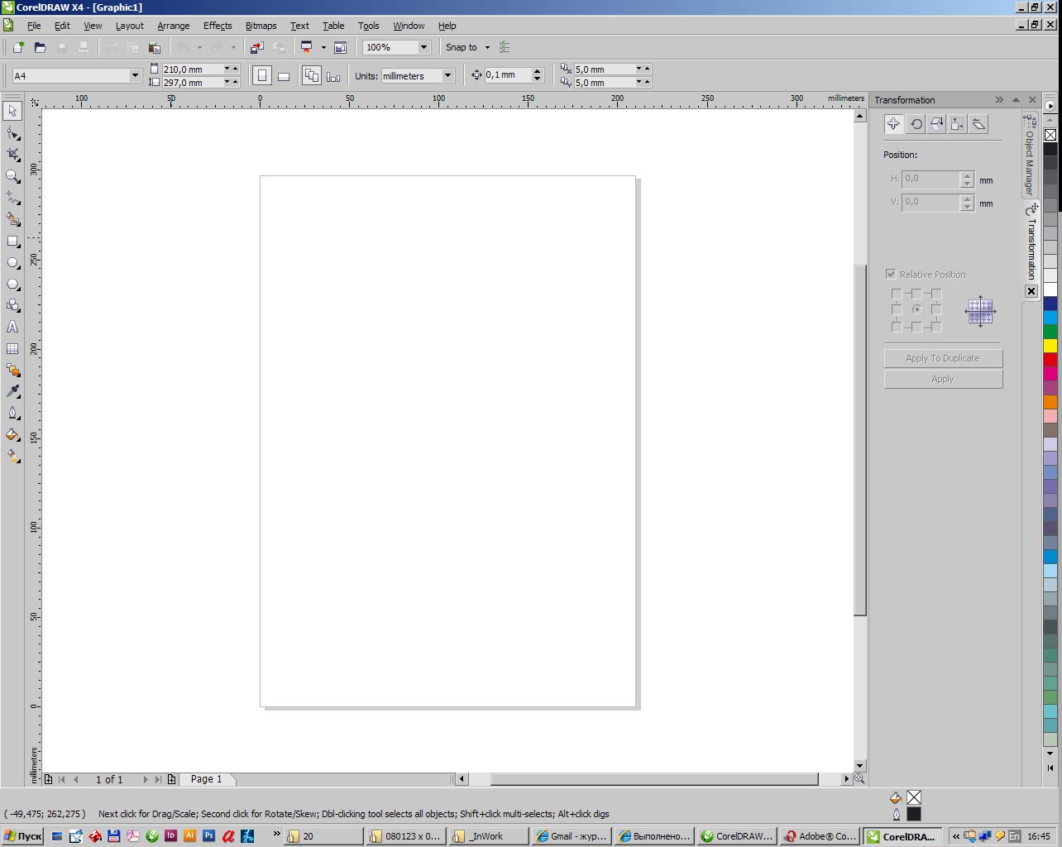Click the Open file toolbar icon

click(40, 47)
